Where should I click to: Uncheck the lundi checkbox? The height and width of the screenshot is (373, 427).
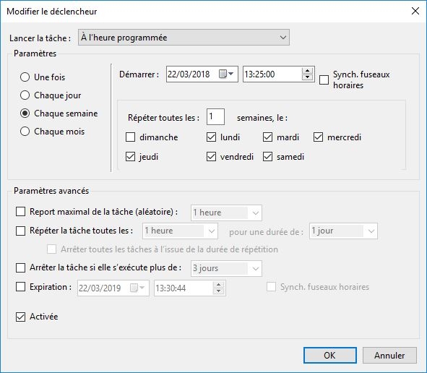click(x=211, y=137)
